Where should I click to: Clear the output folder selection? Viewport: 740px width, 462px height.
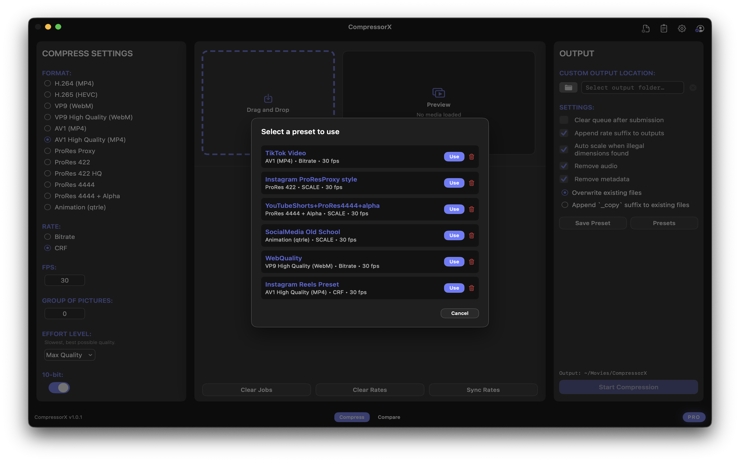point(693,87)
